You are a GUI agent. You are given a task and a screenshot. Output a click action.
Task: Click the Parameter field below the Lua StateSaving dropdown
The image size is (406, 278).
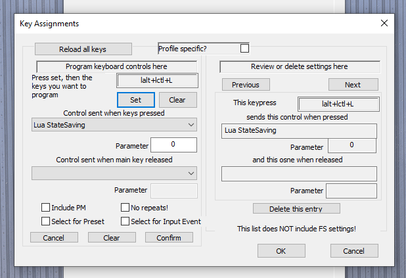click(173, 145)
